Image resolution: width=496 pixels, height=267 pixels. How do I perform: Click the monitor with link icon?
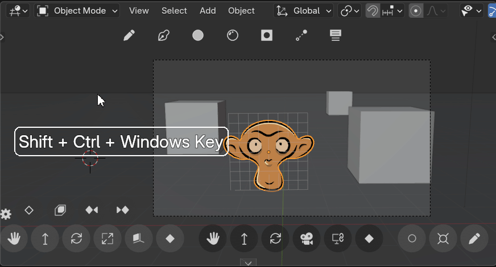338,239
